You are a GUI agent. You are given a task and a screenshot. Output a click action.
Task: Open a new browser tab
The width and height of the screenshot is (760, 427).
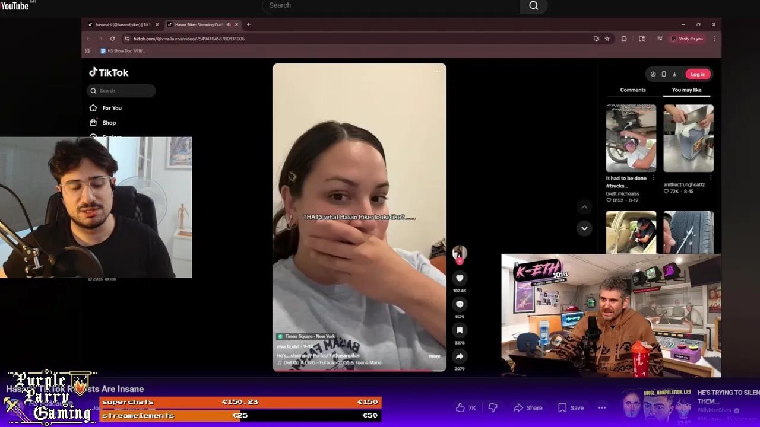pos(248,24)
